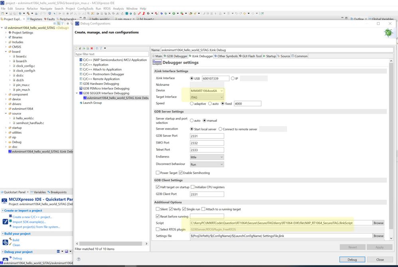Click the Debug button in dialog
Viewport: 398px width, 267px height.
[352, 259]
